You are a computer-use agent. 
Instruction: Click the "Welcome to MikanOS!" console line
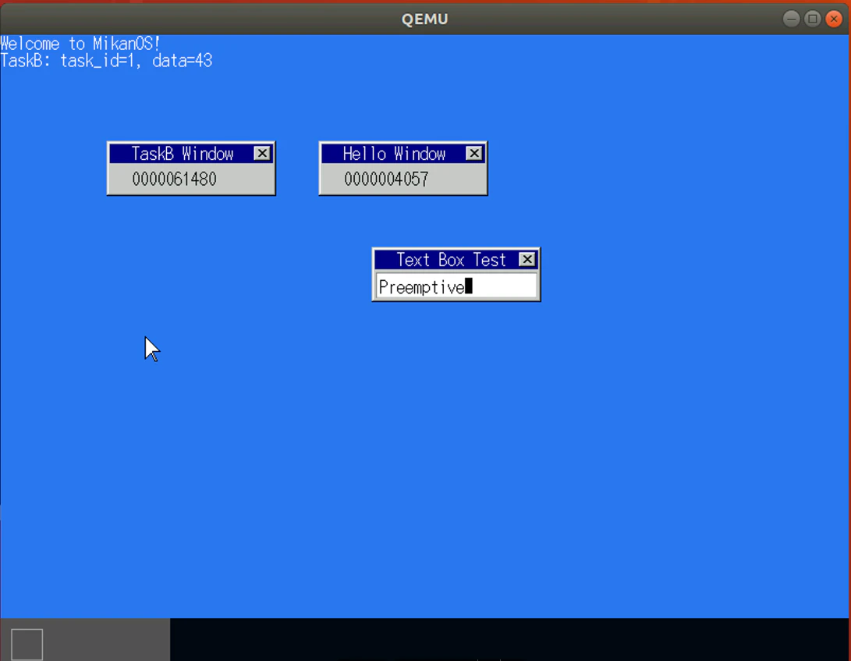point(80,44)
